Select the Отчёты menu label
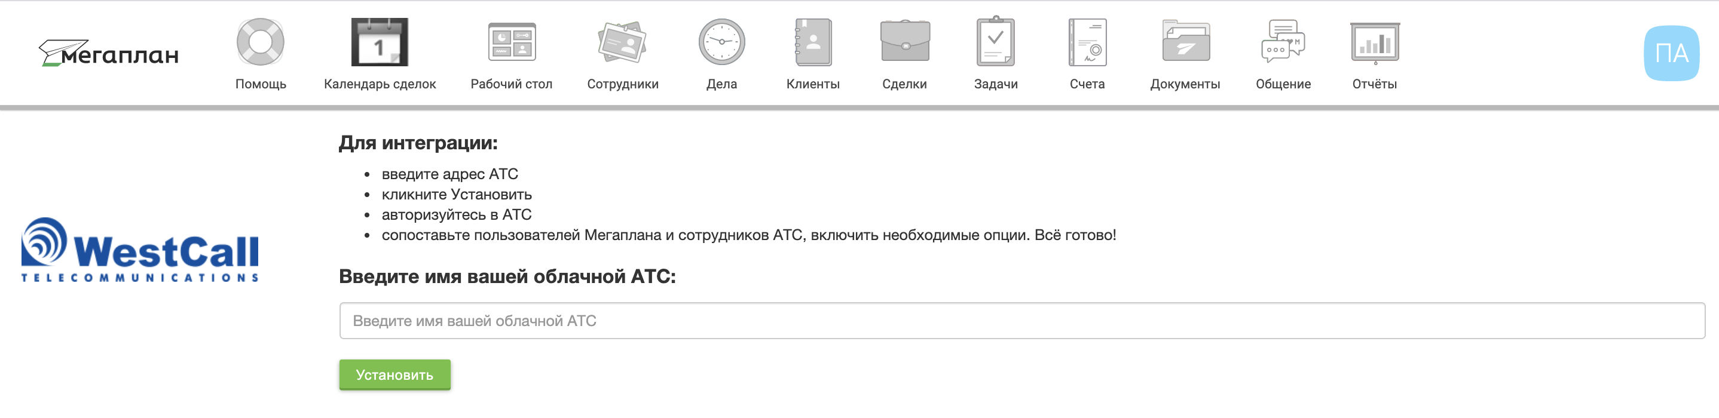The width and height of the screenshot is (1719, 418). 1375,84
